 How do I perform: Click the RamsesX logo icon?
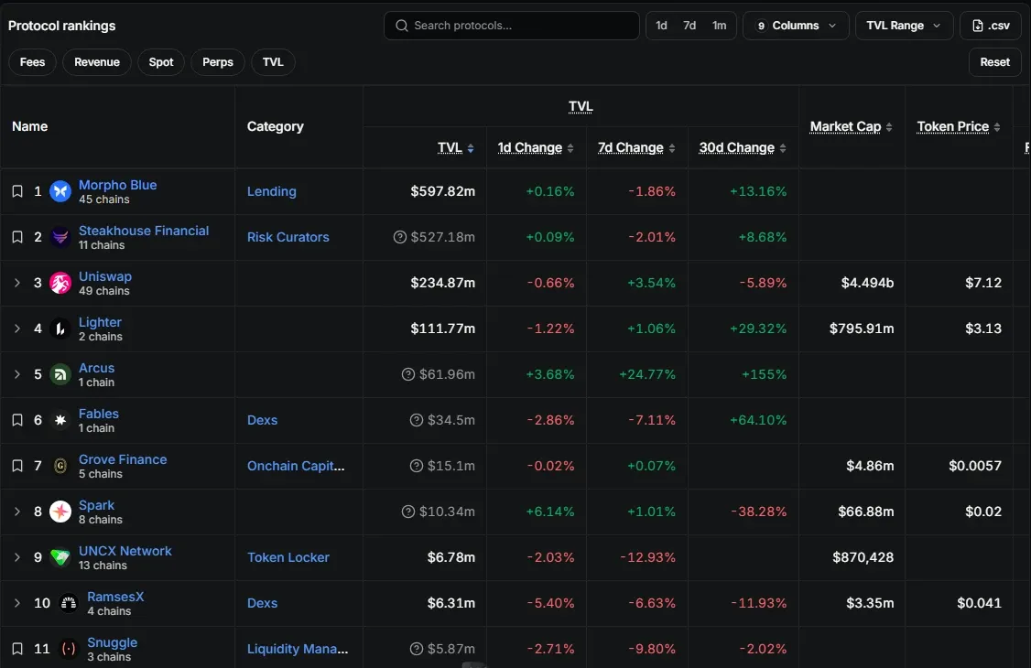coord(69,603)
